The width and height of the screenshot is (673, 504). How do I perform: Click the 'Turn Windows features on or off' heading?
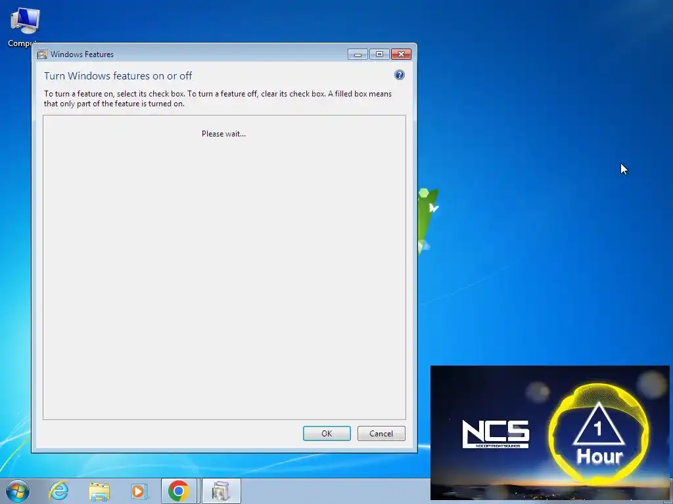point(118,76)
